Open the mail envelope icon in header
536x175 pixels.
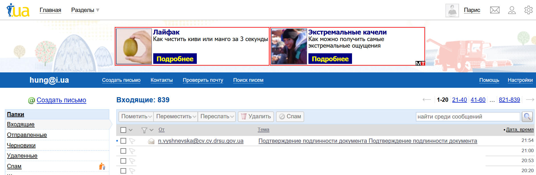click(495, 10)
